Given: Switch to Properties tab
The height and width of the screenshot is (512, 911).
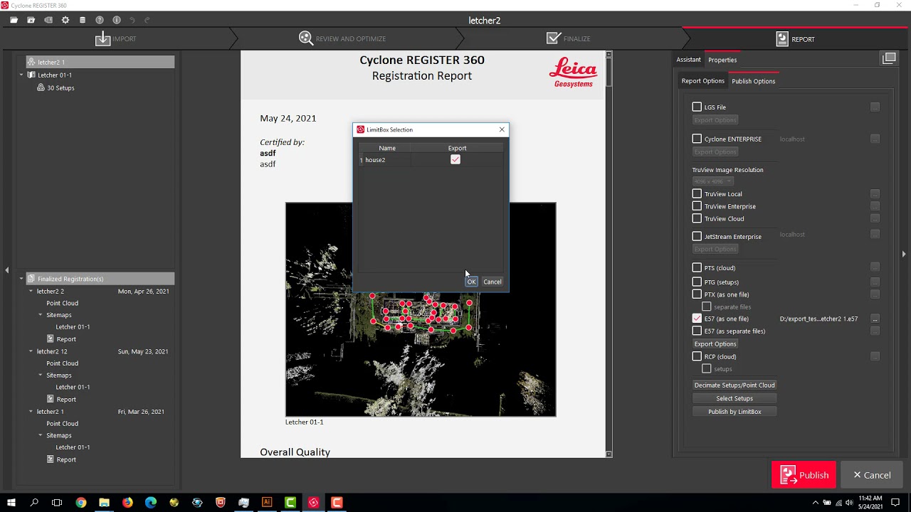Looking at the screenshot, I should point(722,60).
